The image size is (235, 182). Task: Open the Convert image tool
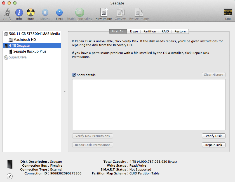120,13
